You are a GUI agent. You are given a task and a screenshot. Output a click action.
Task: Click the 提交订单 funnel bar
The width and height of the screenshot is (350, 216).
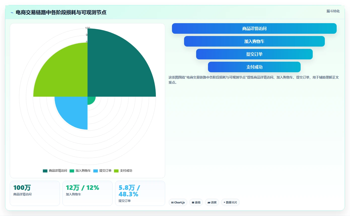[x=254, y=54]
